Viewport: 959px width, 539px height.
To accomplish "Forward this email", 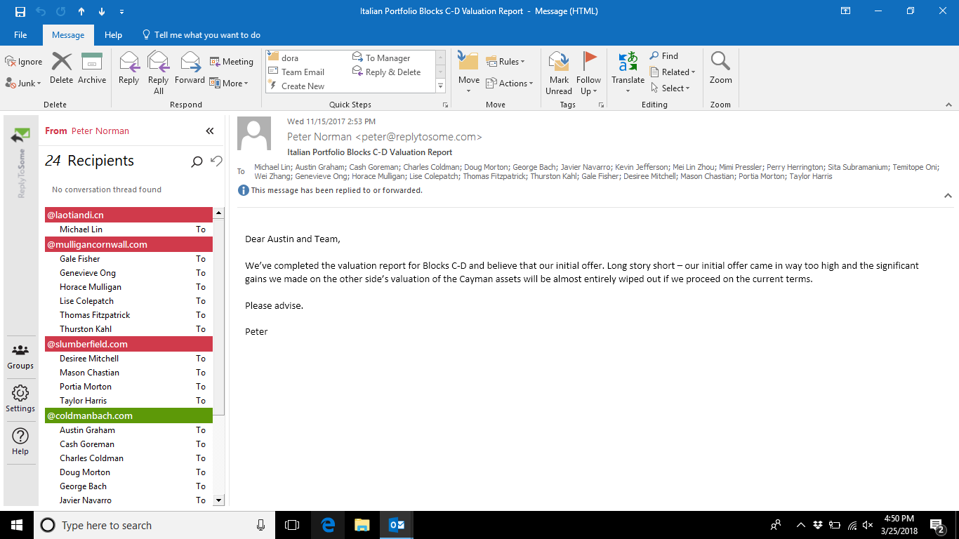I will pos(190,69).
